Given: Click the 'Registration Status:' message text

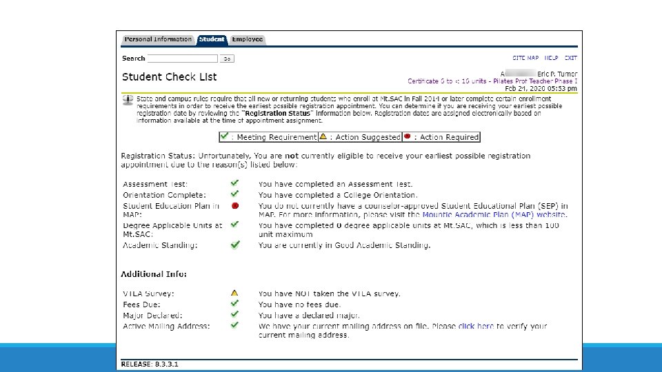Looking at the screenshot, I should pyautogui.click(x=325, y=161).
